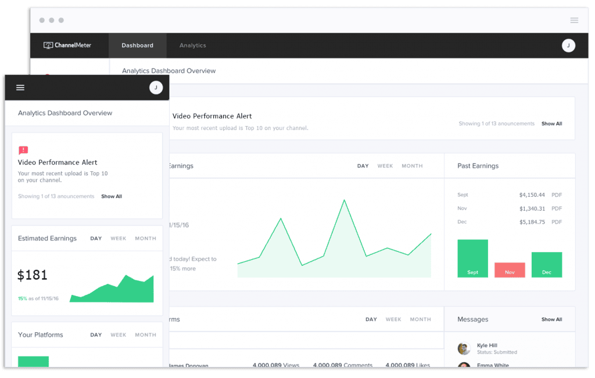Click 'Your Platforms' heading in mobile view
Screen dimensions: 595x378
tap(40, 335)
